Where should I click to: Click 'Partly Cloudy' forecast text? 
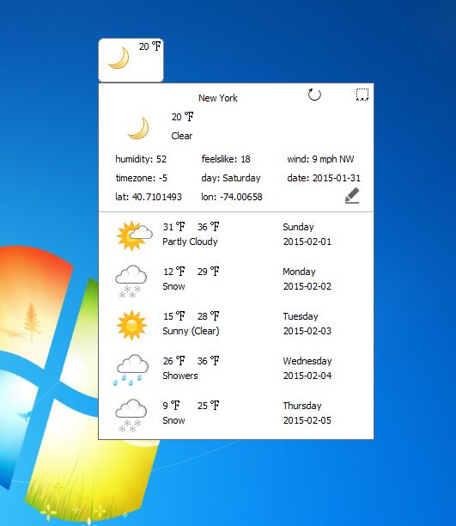coord(190,242)
